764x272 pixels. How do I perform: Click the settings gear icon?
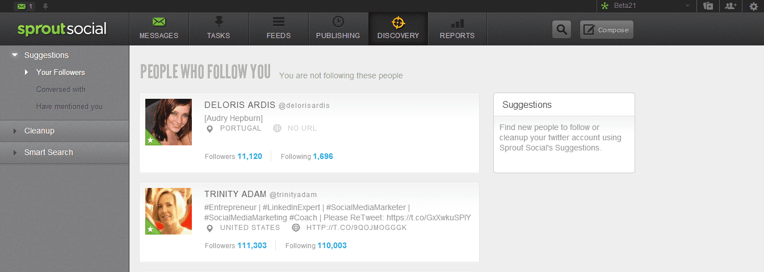click(x=754, y=6)
